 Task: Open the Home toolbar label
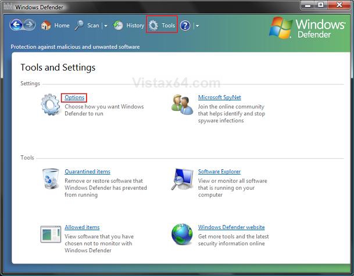click(x=62, y=26)
